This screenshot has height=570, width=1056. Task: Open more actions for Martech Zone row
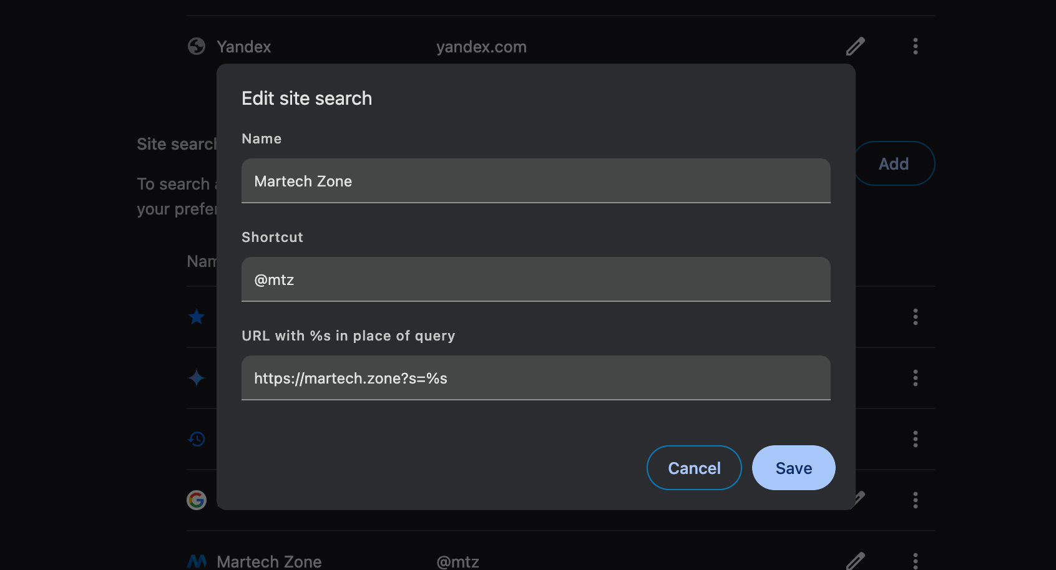[915, 561]
